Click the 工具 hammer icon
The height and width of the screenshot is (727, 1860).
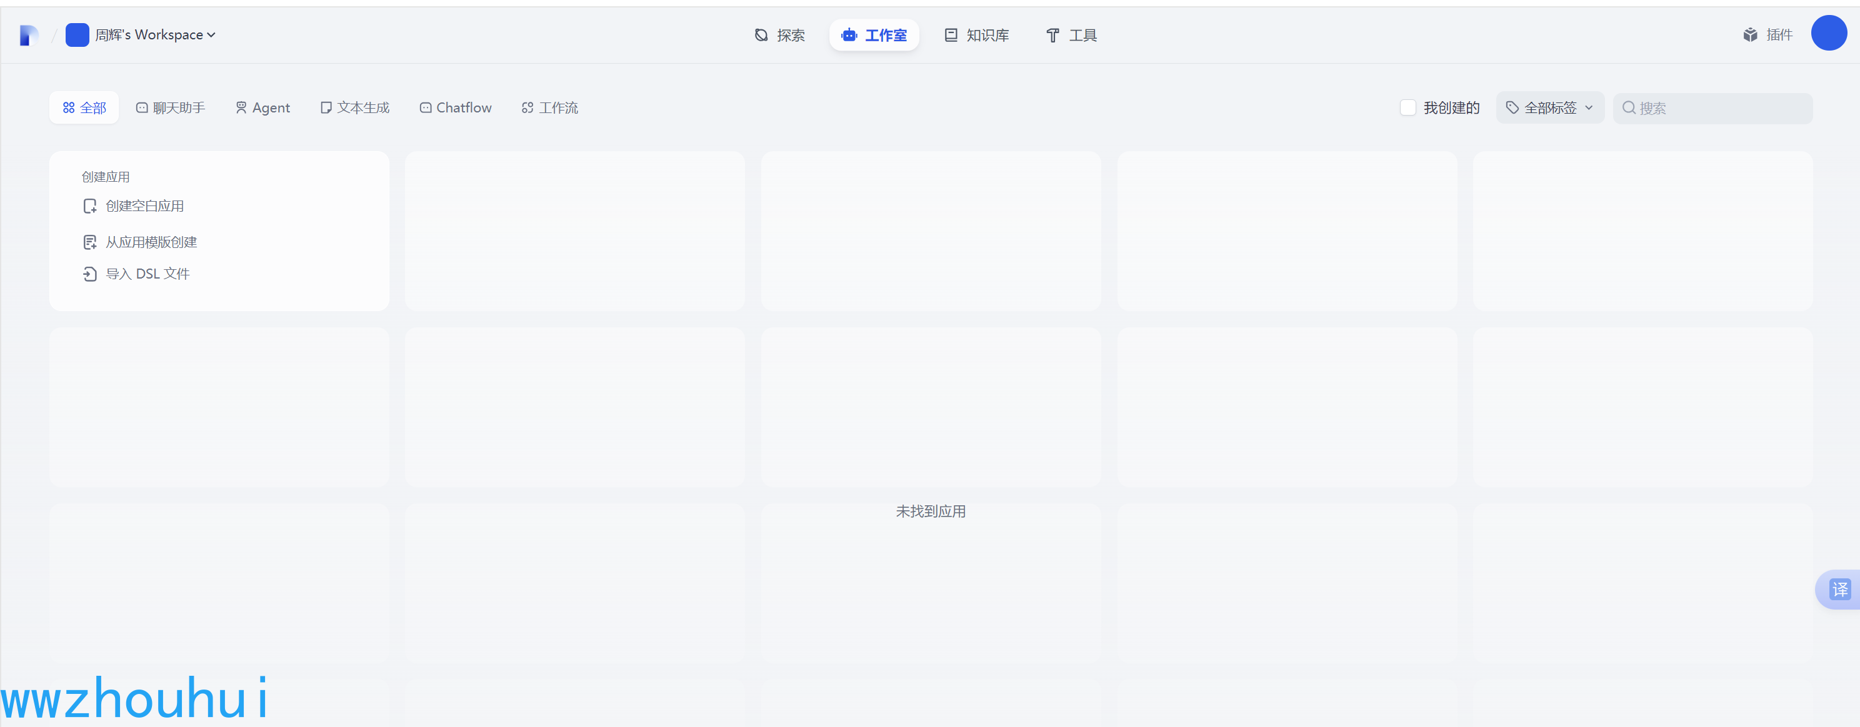1052,36
